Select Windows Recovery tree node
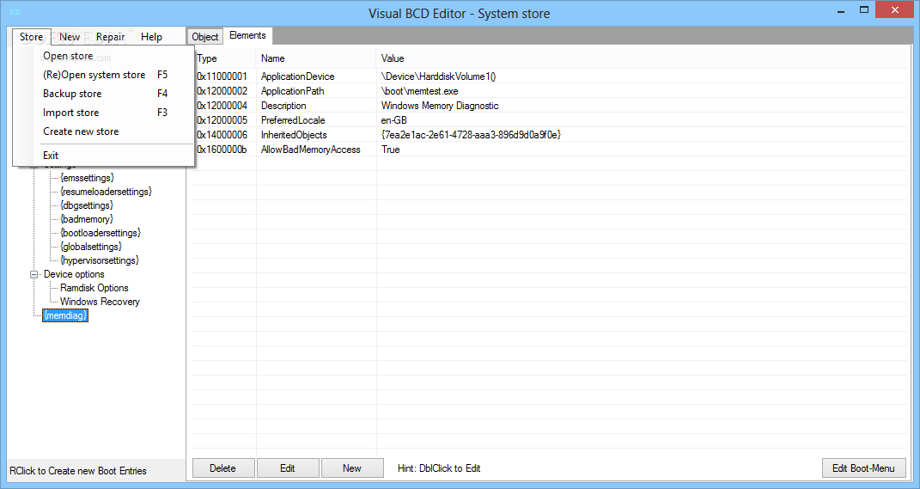The height and width of the screenshot is (489, 920). coord(100,301)
